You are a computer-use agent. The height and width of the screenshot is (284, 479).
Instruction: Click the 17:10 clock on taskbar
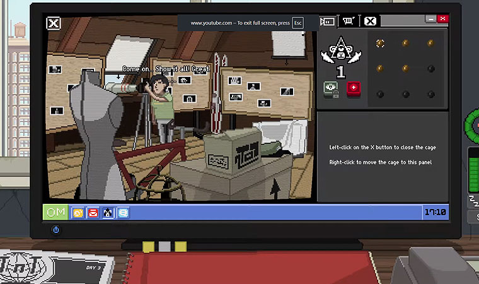(x=435, y=212)
